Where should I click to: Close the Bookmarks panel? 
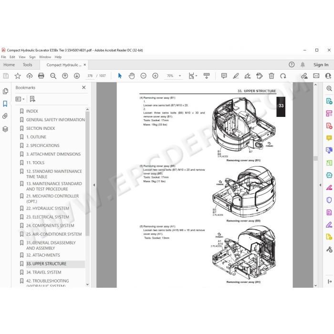84,87
